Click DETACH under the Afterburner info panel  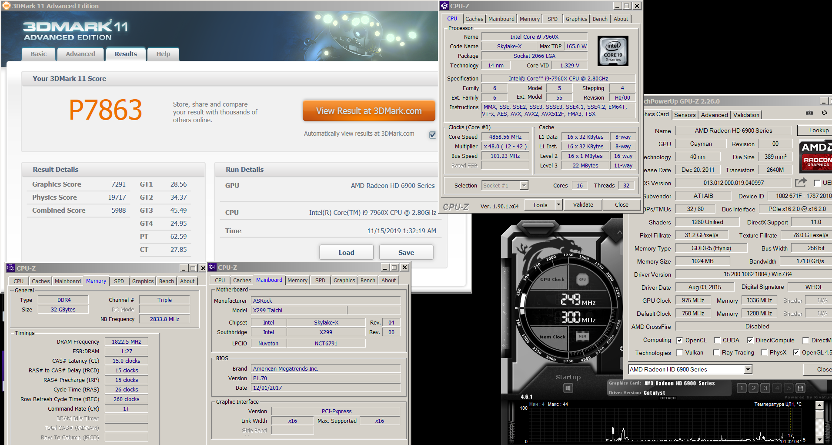(668, 398)
